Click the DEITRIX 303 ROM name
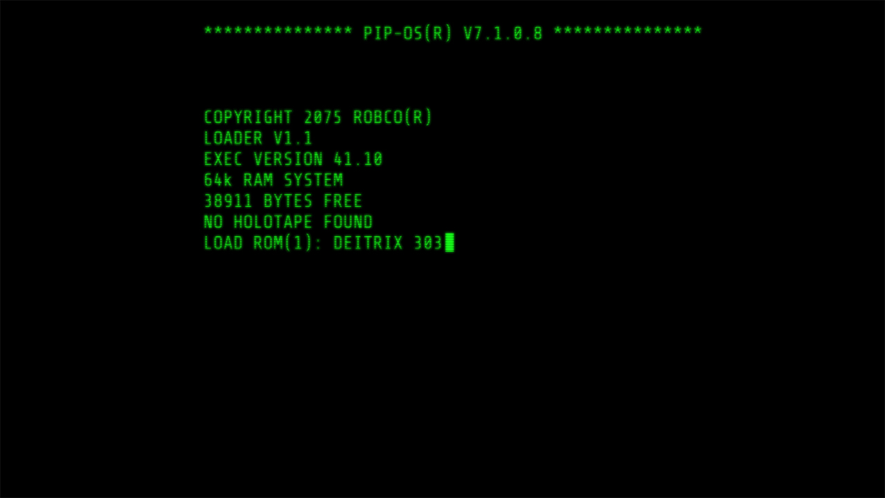Screen dimensions: 885x498 point(388,243)
